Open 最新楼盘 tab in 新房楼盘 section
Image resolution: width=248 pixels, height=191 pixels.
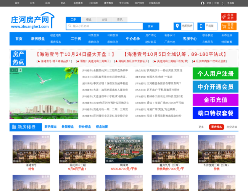click(68, 127)
